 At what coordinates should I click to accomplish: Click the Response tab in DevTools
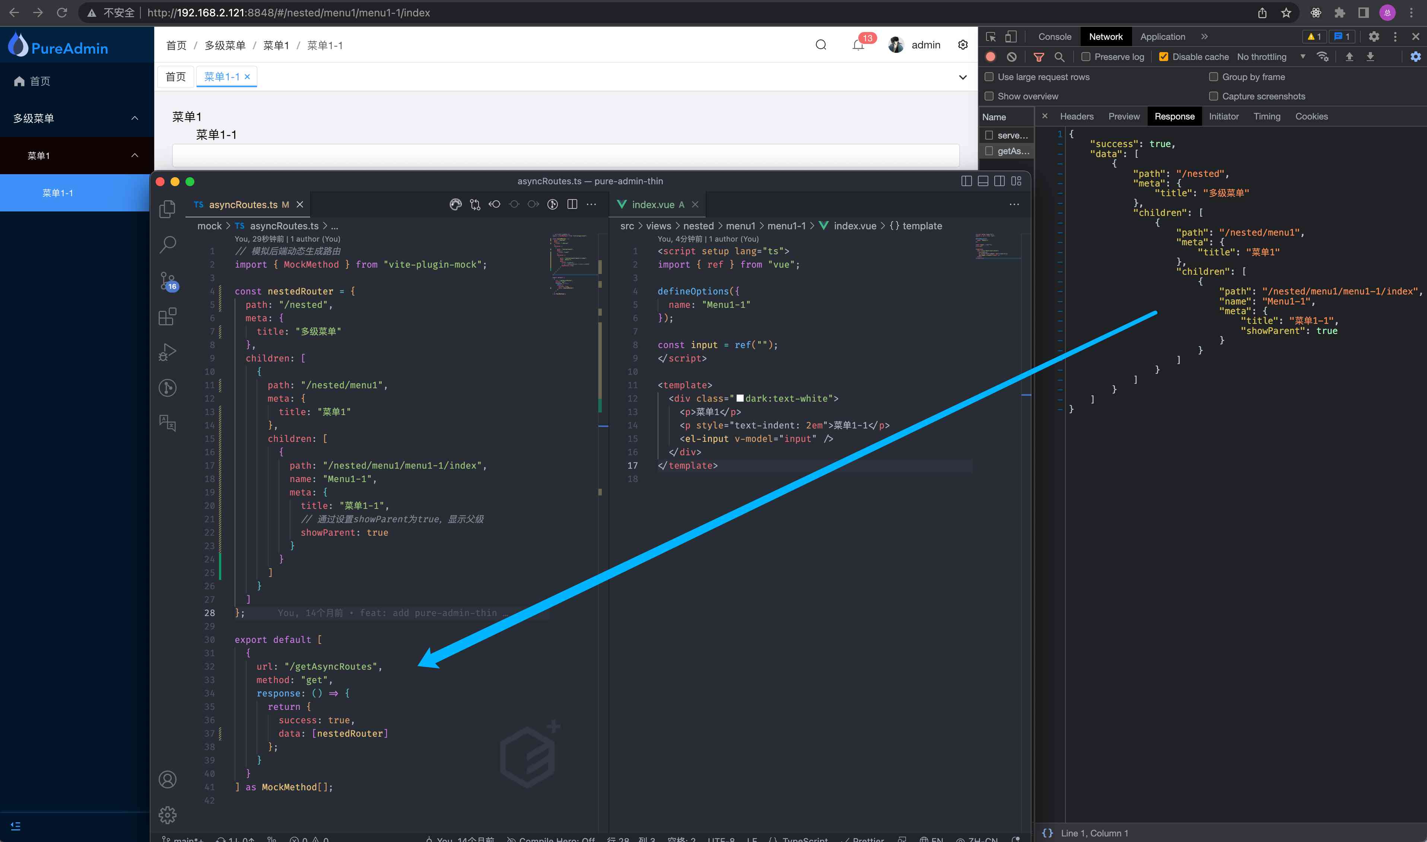point(1173,116)
